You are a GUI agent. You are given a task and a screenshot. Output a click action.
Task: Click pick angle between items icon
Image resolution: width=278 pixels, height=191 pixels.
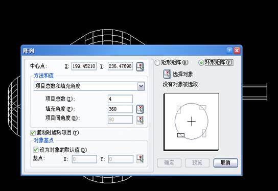[x=140, y=120]
